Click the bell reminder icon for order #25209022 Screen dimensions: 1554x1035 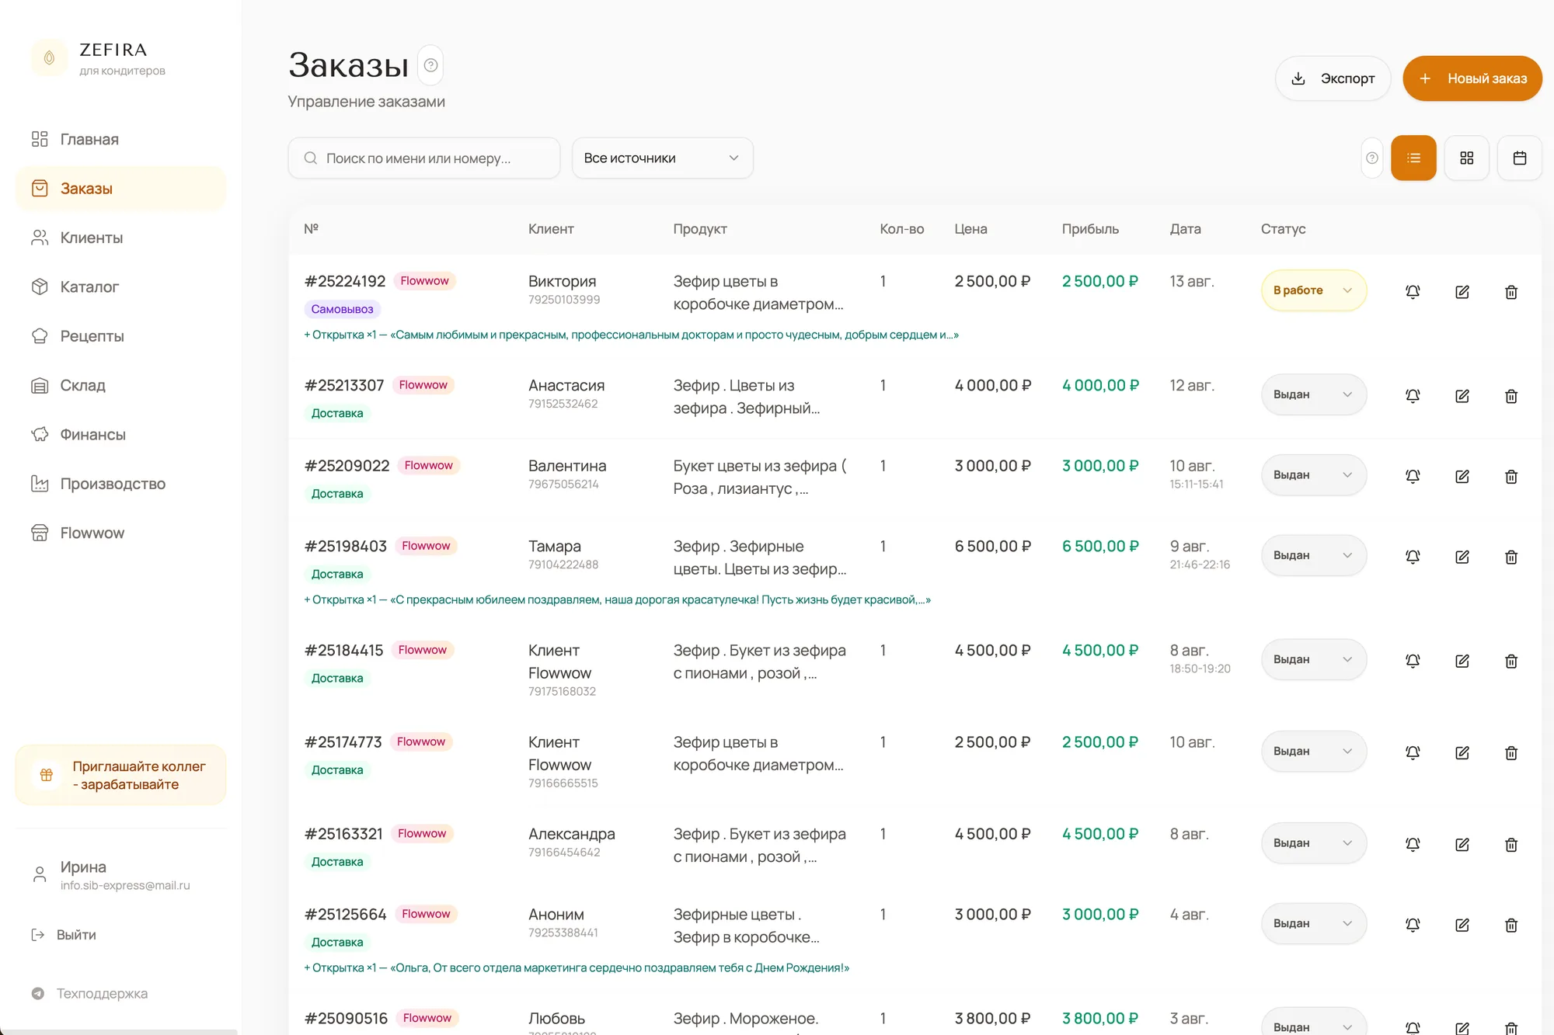[x=1413, y=477]
